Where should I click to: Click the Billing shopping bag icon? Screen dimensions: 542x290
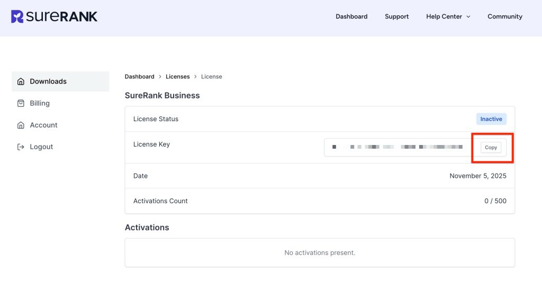click(21, 103)
